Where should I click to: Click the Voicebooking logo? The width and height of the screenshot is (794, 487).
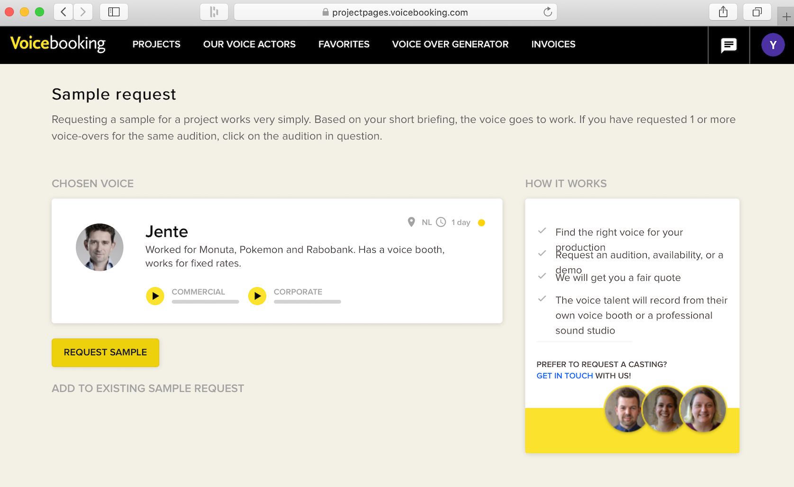click(x=58, y=44)
